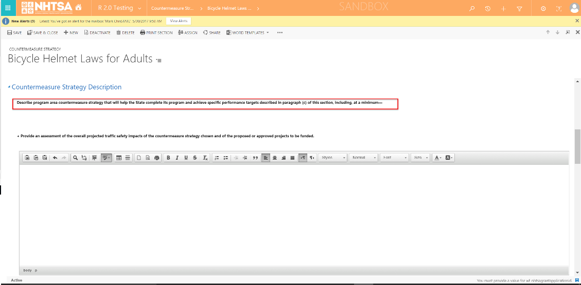Viewport: 581px width, 285px height.
Task: Toggle italic formatting
Action: click(177, 158)
